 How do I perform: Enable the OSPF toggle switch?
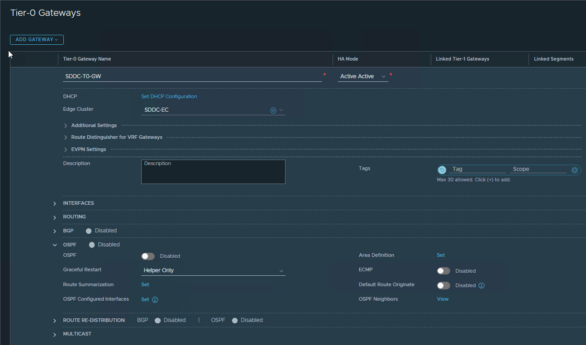pos(148,256)
